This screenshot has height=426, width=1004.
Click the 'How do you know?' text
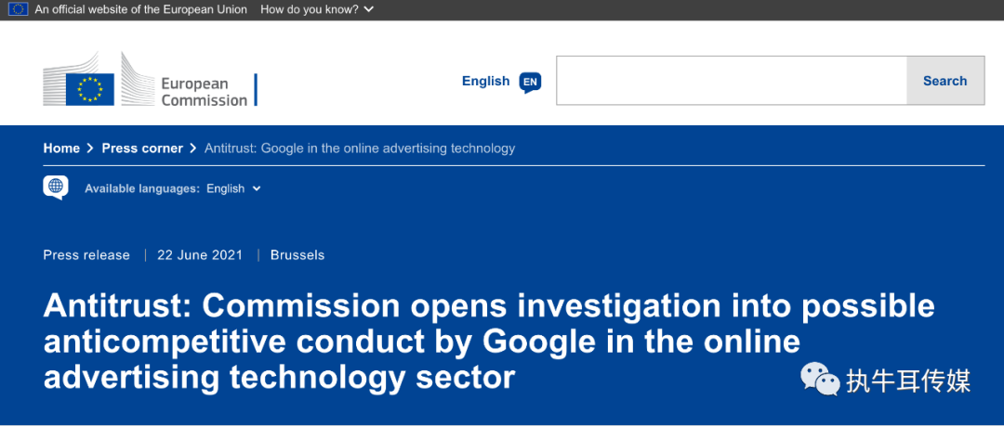310,10
